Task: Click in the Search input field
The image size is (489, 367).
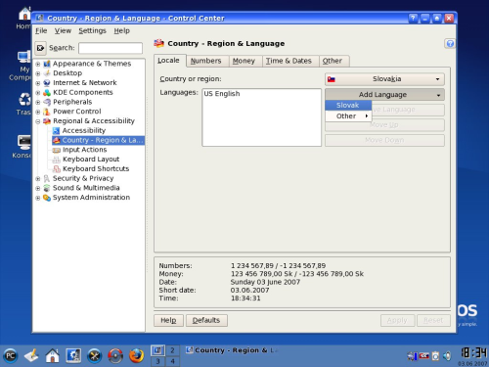Action: coord(111,48)
